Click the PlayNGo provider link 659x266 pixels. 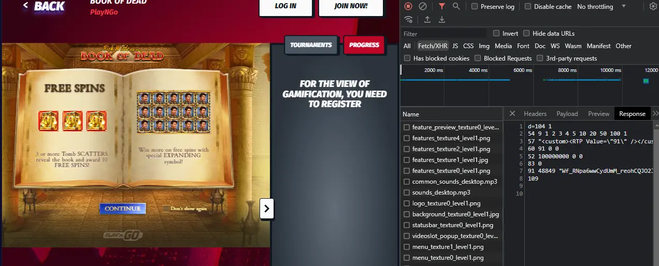point(104,12)
